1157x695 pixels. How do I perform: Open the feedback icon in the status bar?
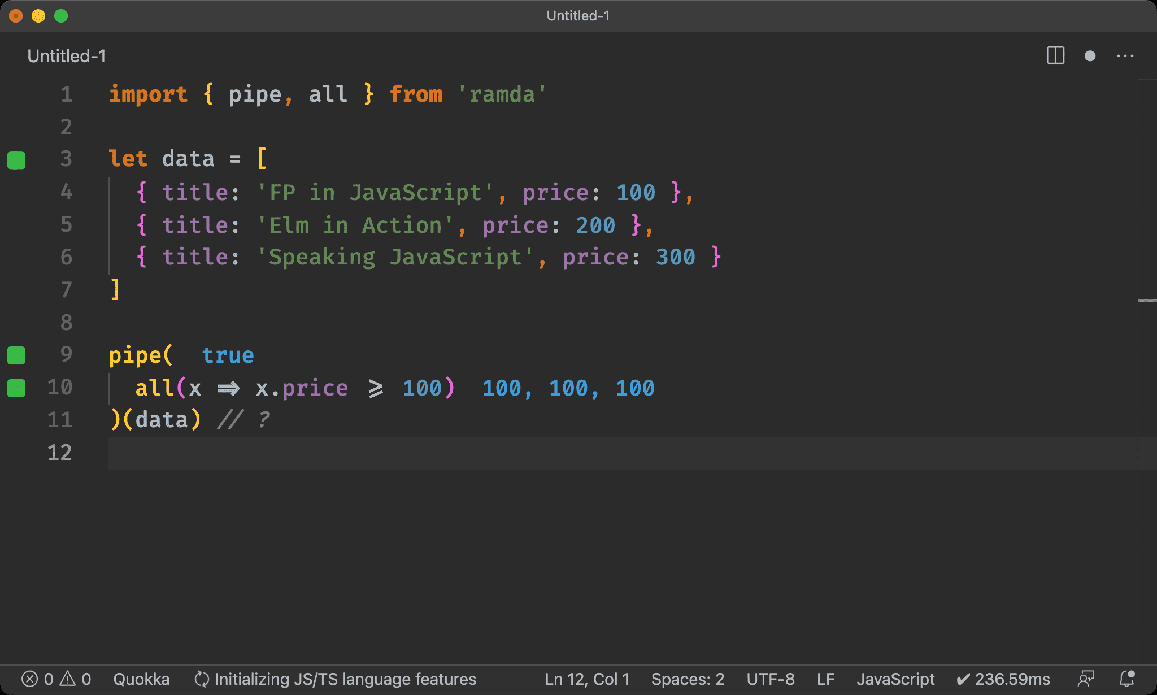[1086, 679]
